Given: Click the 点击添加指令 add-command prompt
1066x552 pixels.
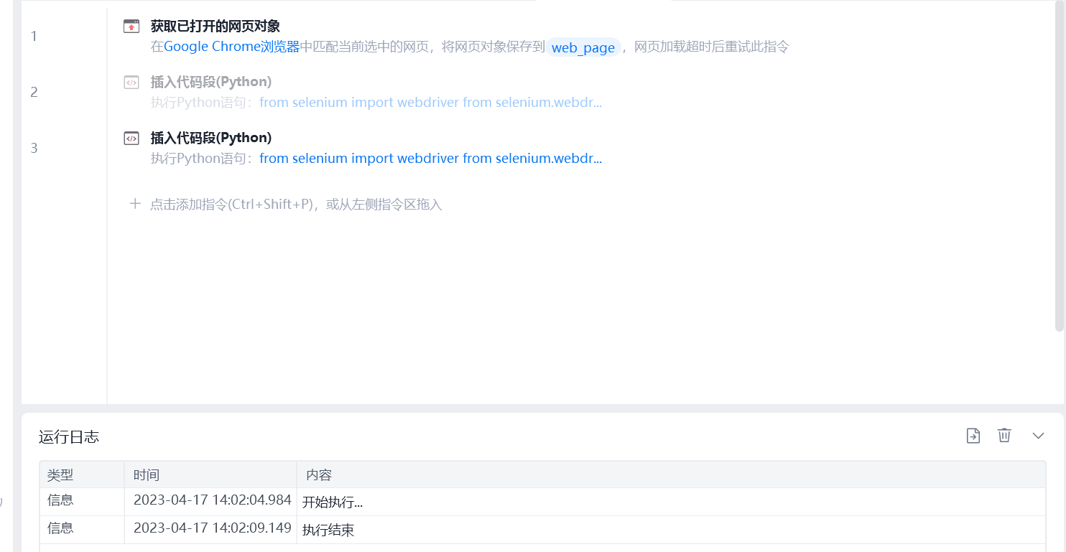Looking at the screenshot, I should pos(296,205).
